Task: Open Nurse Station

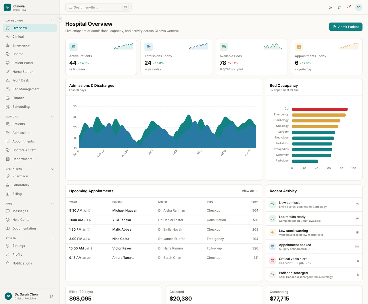Action: [x=30, y=72]
